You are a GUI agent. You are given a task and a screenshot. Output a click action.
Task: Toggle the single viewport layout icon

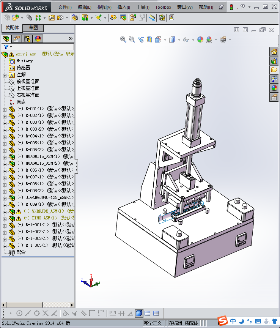click(x=148, y=313)
